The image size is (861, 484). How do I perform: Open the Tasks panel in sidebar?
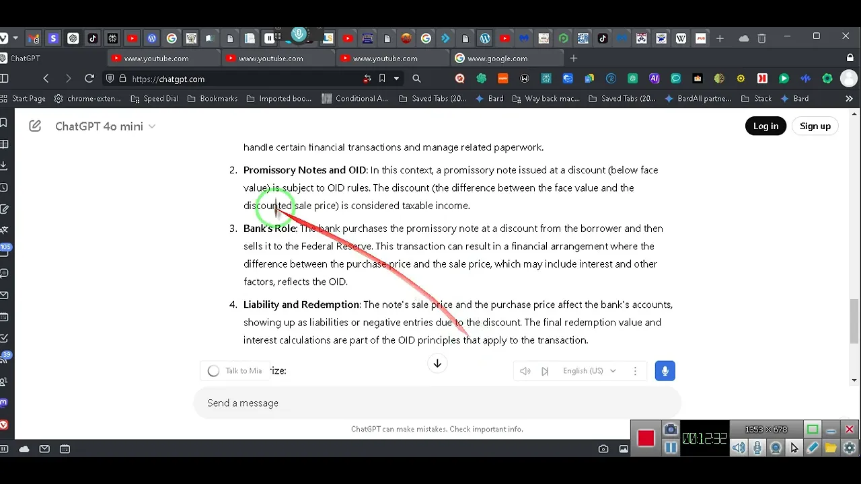pos(4,338)
